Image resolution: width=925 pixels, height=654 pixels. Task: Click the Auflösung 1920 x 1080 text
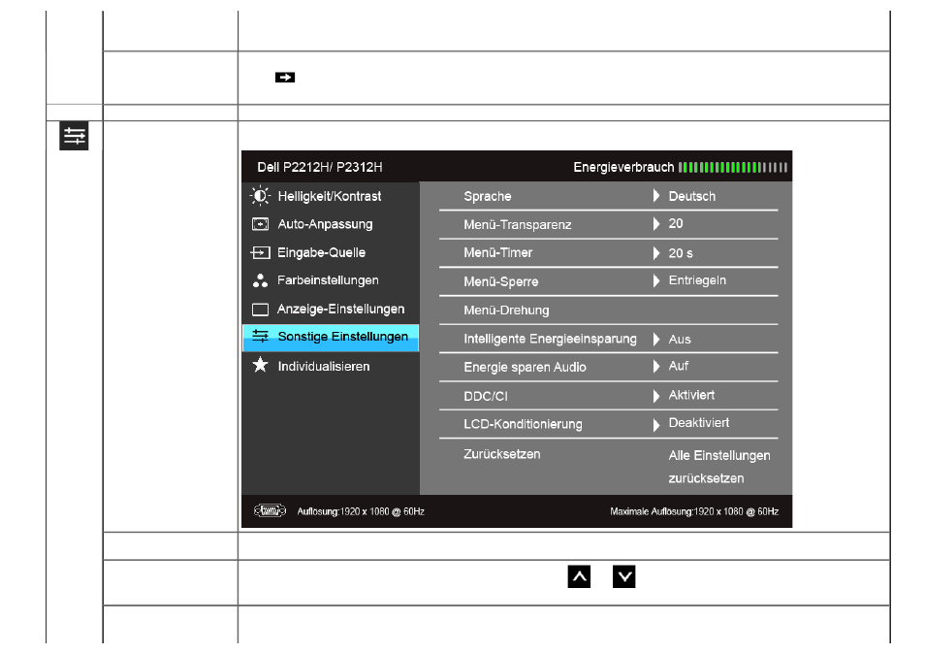point(361,511)
